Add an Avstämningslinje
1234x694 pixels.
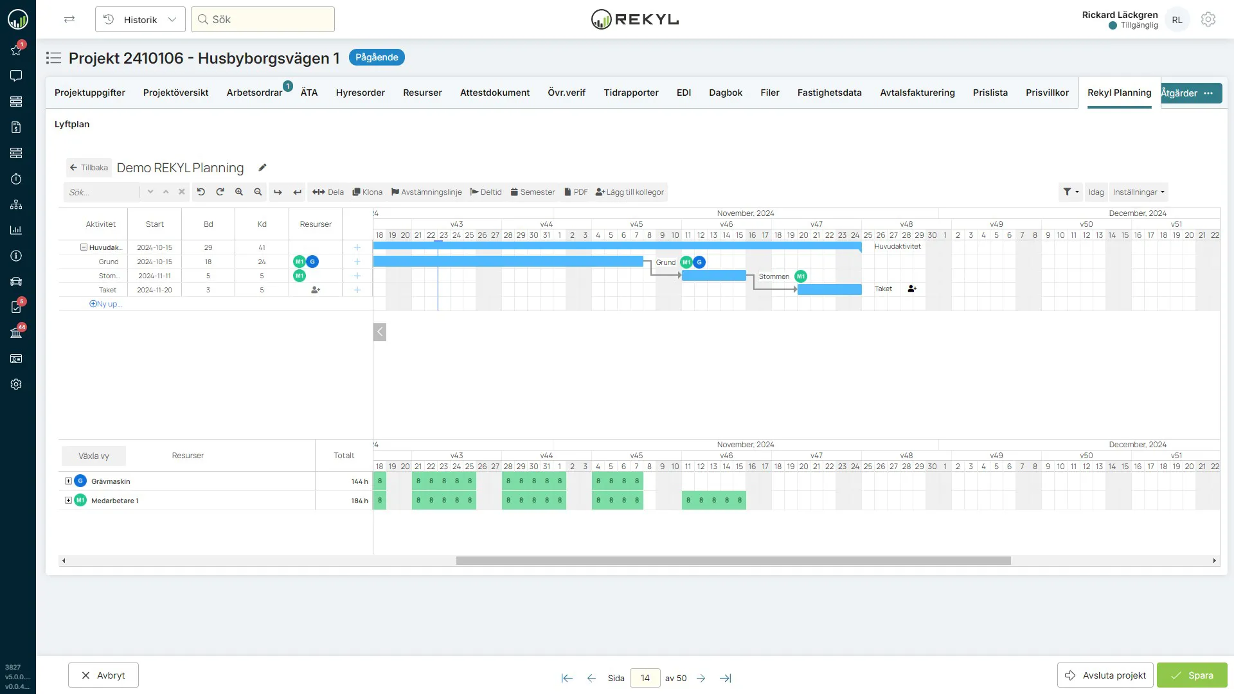(x=426, y=191)
